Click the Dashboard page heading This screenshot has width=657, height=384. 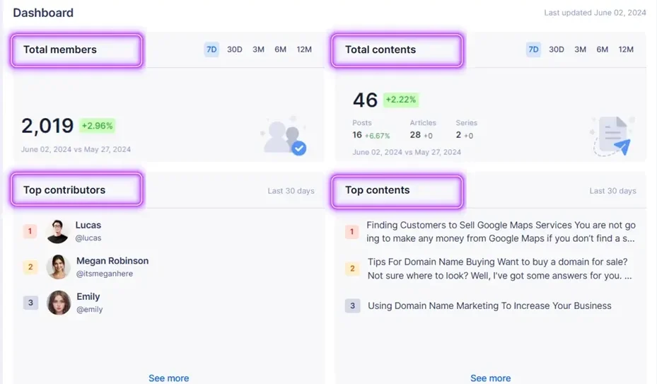click(x=43, y=13)
